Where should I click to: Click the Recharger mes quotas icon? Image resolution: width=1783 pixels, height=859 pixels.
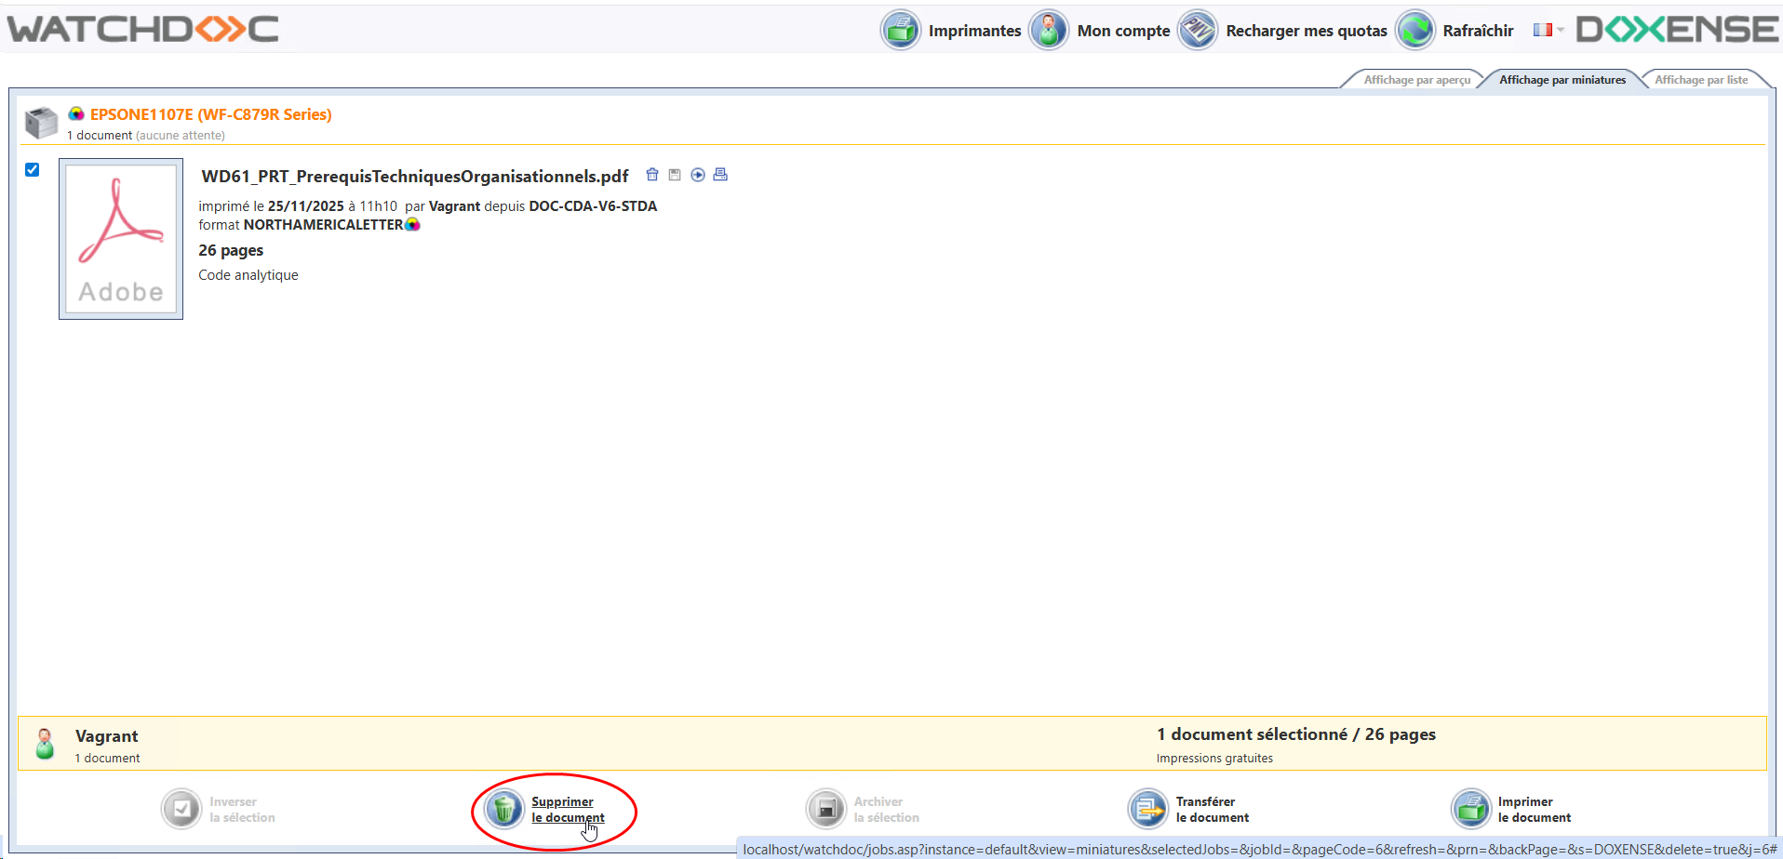pyautogui.click(x=1197, y=31)
